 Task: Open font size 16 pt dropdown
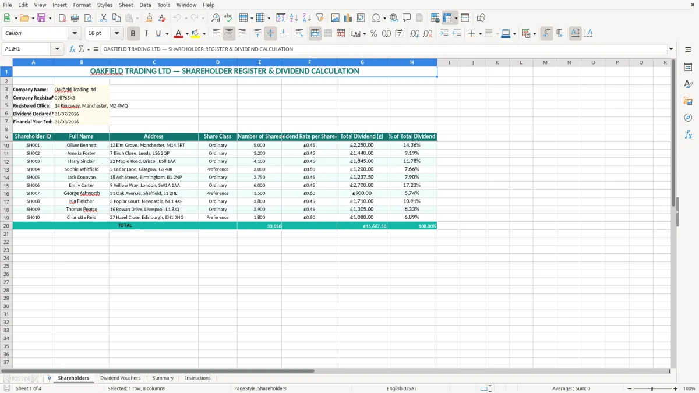(116, 34)
